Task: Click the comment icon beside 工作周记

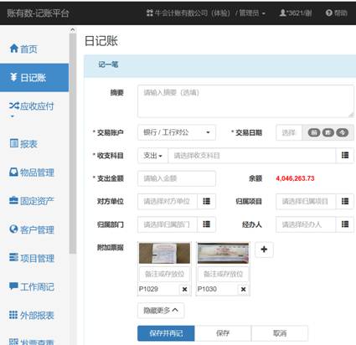Action: point(13,286)
